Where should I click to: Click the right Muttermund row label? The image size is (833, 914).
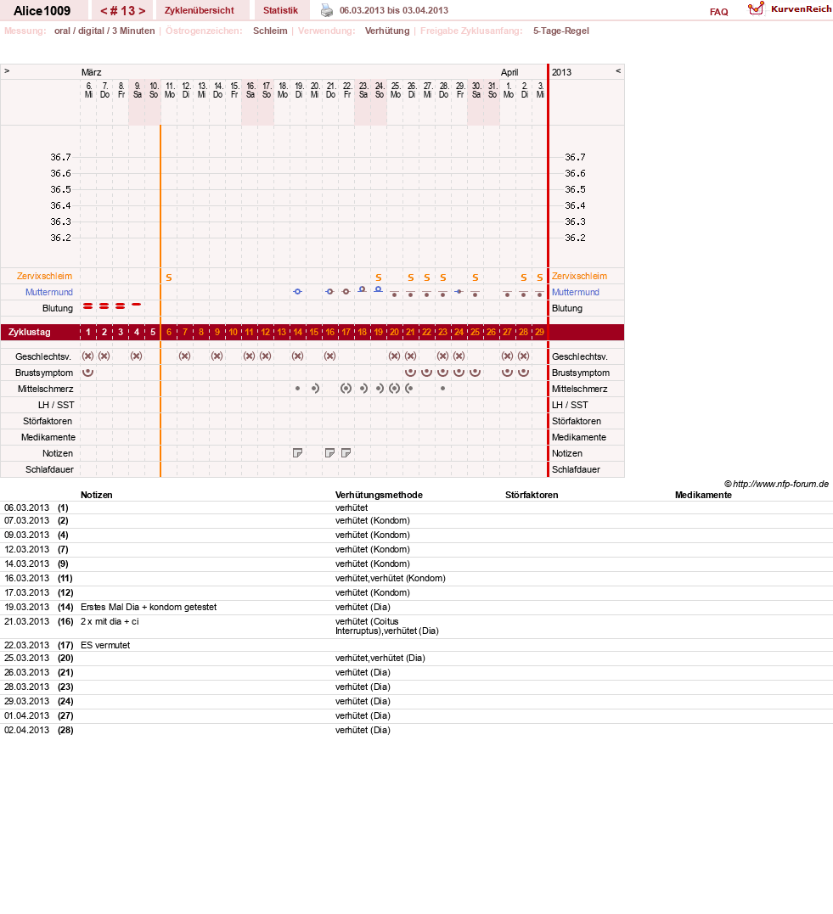pyautogui.click(x=576, y=292)
